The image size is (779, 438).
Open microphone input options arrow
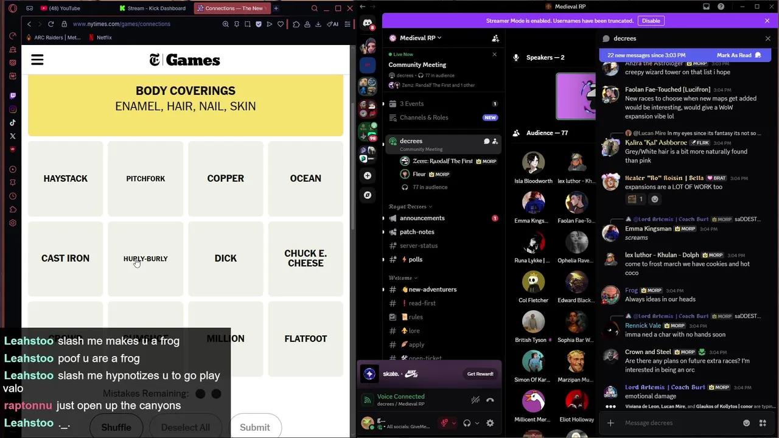pyautogui.click(x=454, y=423)
